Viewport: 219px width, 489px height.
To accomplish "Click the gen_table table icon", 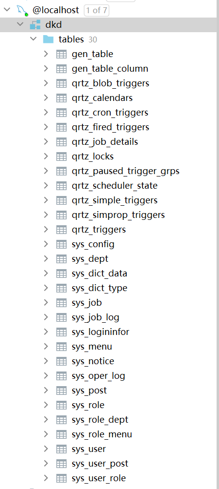I will pyautogui.click(x=61, y=54).
